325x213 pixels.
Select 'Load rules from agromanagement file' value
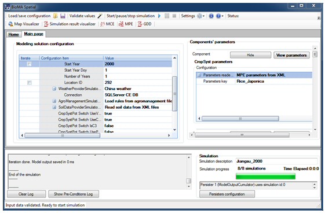coord(138,101)
